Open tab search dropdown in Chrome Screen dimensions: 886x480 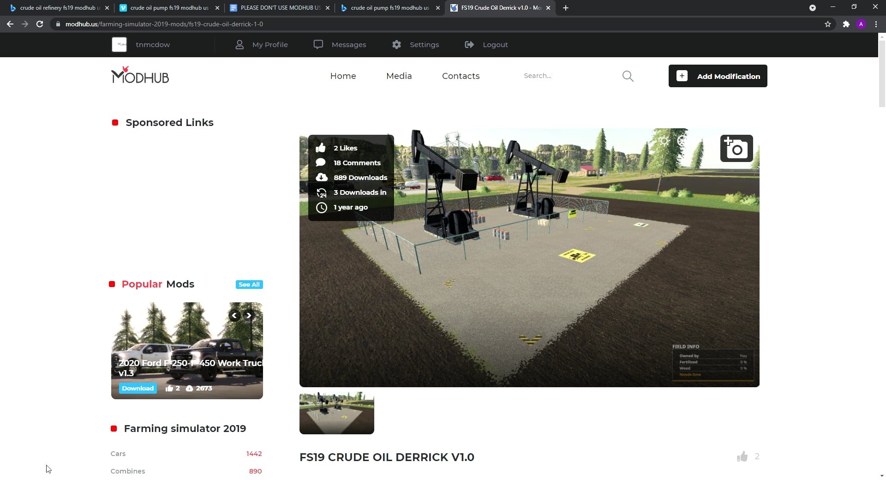tap(813, 8)
